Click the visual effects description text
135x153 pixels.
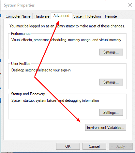click(66, 40)
